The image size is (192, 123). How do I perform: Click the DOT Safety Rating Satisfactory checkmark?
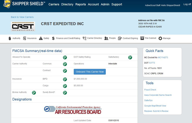[x=130, y=57]
